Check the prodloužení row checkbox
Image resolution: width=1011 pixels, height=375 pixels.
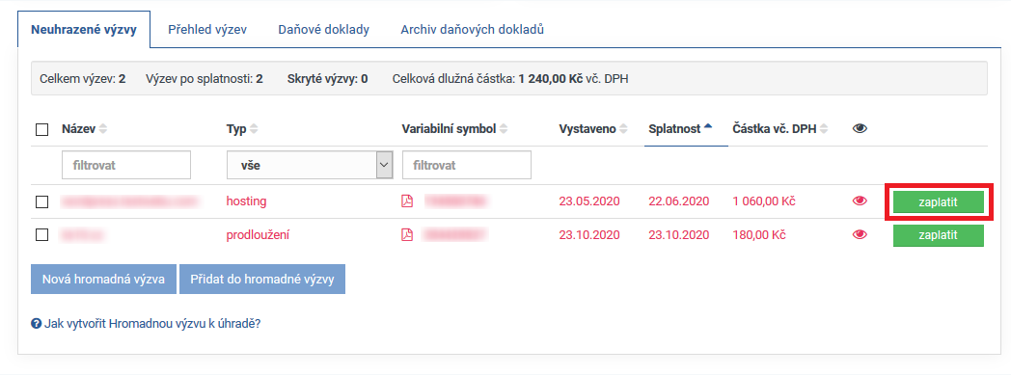(x=41, y=235)
